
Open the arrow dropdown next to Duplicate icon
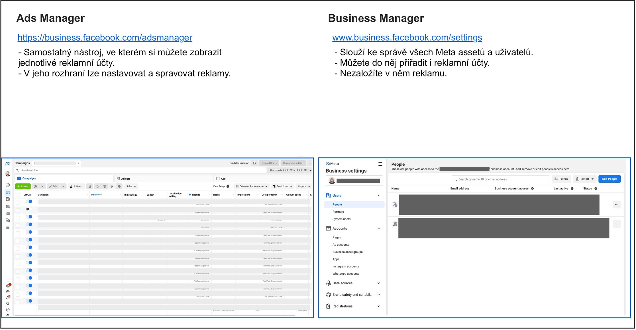click(42, 187)
